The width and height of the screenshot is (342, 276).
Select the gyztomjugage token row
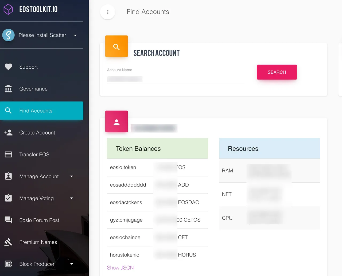pos(157,220)
